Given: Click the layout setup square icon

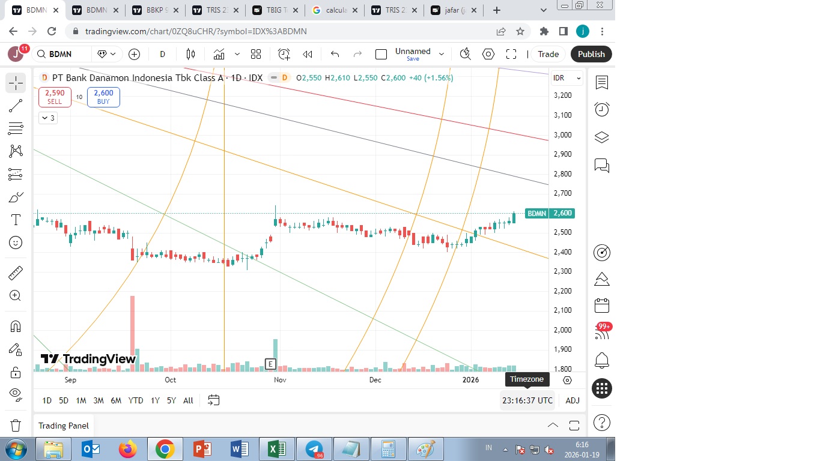Looking at the screenshot, I should point(381,54).
